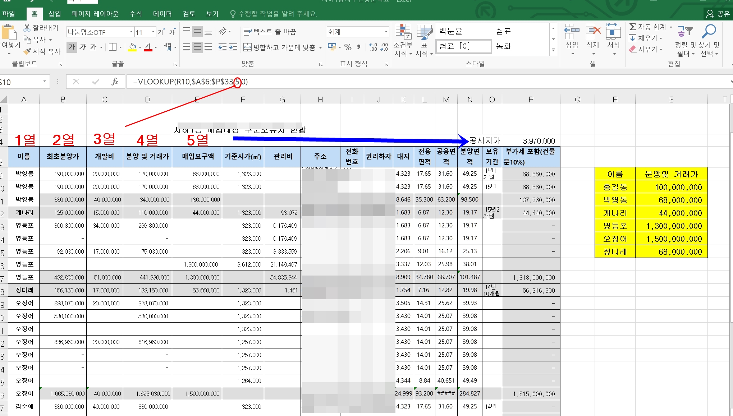Apply the 백분율 cell style
The width and height of the screenshot is (733, 416).
click(463, 31)
